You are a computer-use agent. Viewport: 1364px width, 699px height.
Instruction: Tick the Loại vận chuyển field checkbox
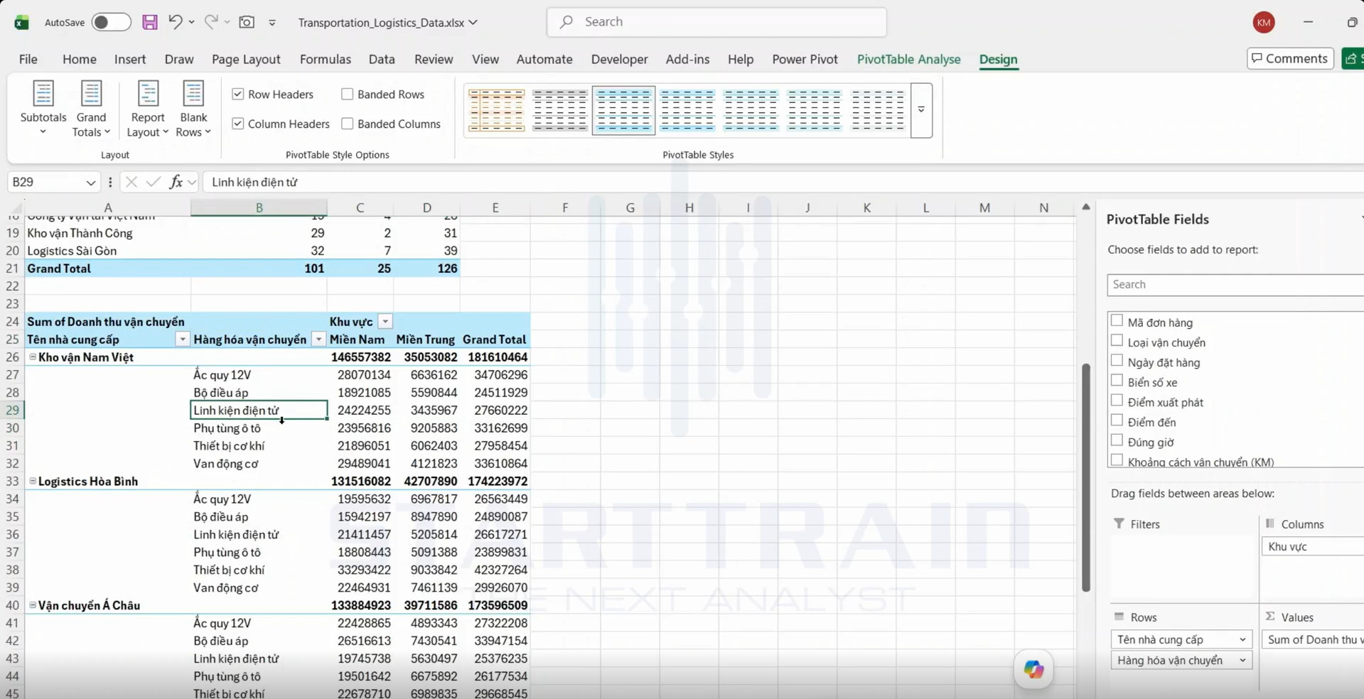tap(1117, 341)
